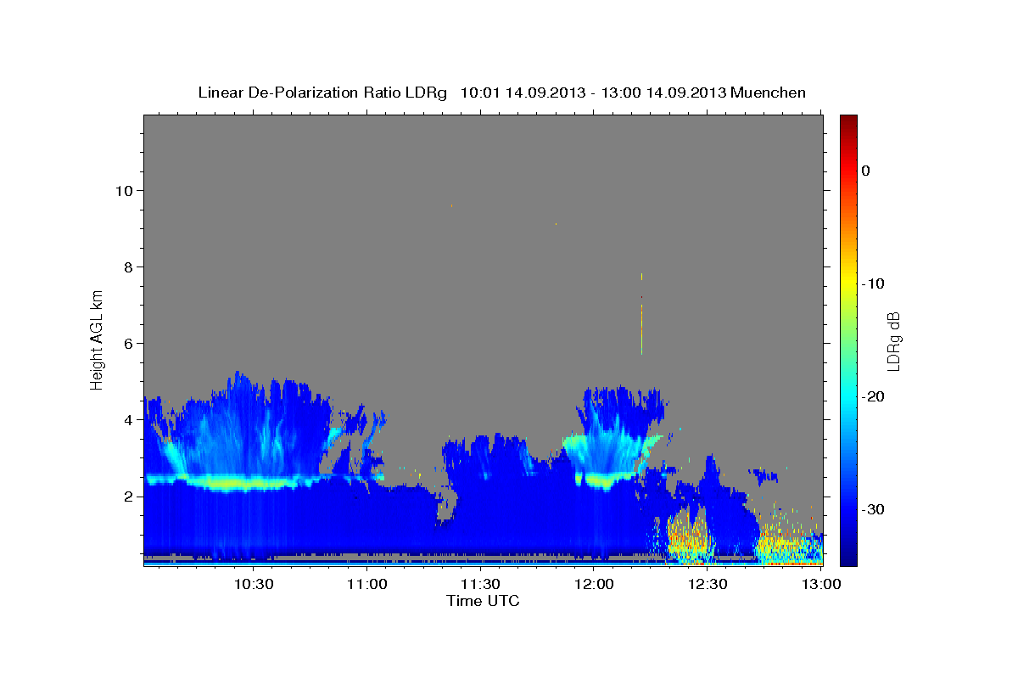Click the '10:30' time tick label
Viewport: 1018px width, 679px height.
(x=254, y=584)
